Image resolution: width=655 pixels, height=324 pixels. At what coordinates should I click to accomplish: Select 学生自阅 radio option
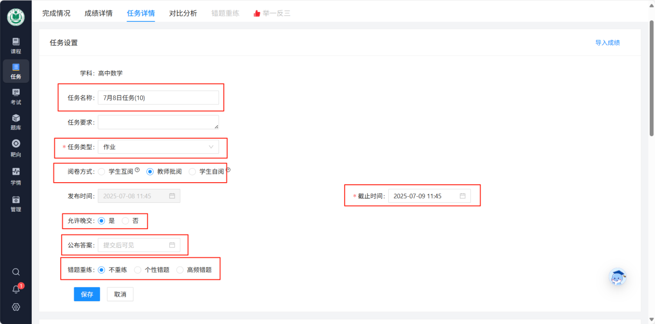coord(193,171)
